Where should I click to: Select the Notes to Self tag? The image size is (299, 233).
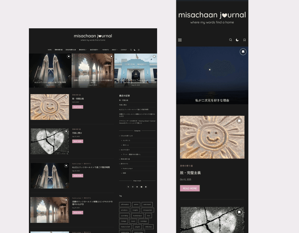[x=125, y=227]
